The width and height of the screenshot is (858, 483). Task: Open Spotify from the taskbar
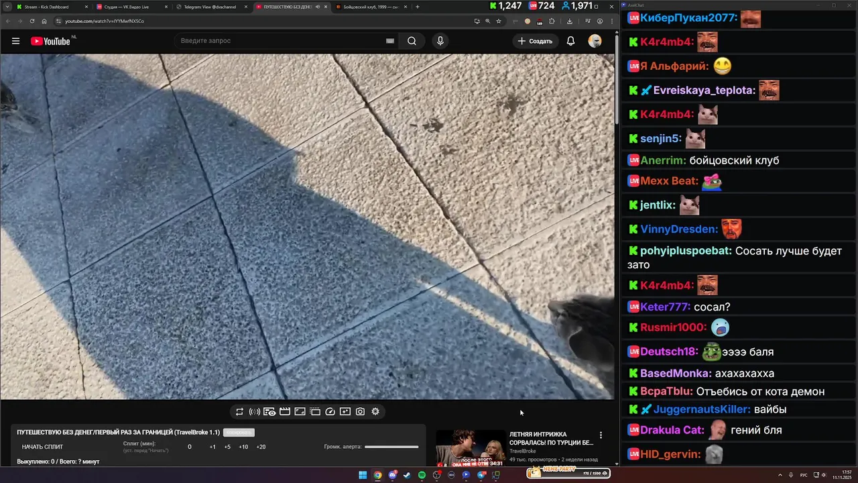422,475
